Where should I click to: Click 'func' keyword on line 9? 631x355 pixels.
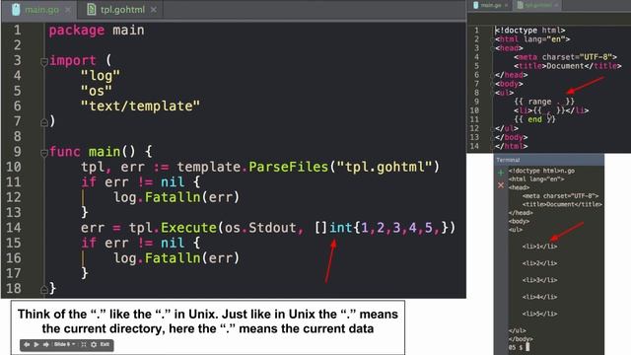[x=64, y=152]
